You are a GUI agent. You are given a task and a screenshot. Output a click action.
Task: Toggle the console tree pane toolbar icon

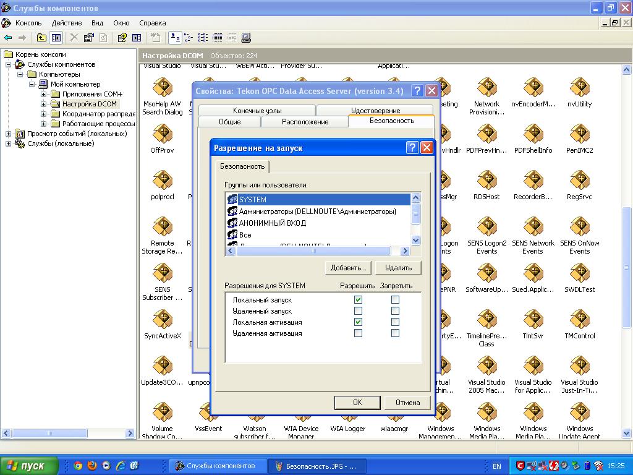56,38
